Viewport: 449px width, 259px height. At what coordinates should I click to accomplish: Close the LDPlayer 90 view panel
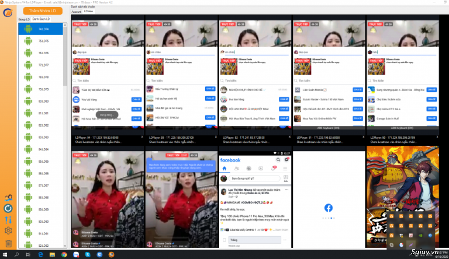[x=437, y=137]
